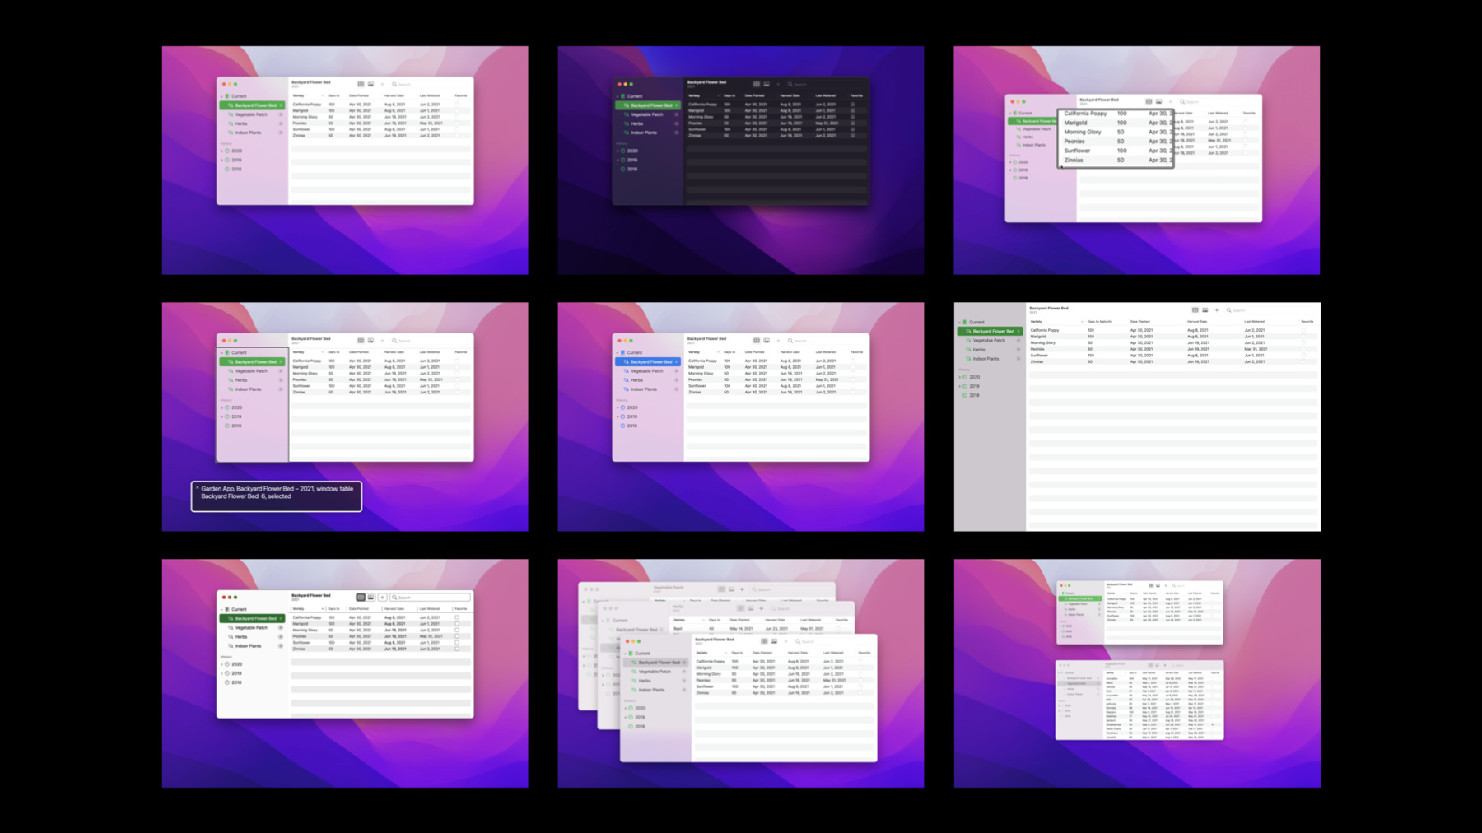Click lower faded window in two-window screenshot
1482x833 pixels.
(1140, 700)
